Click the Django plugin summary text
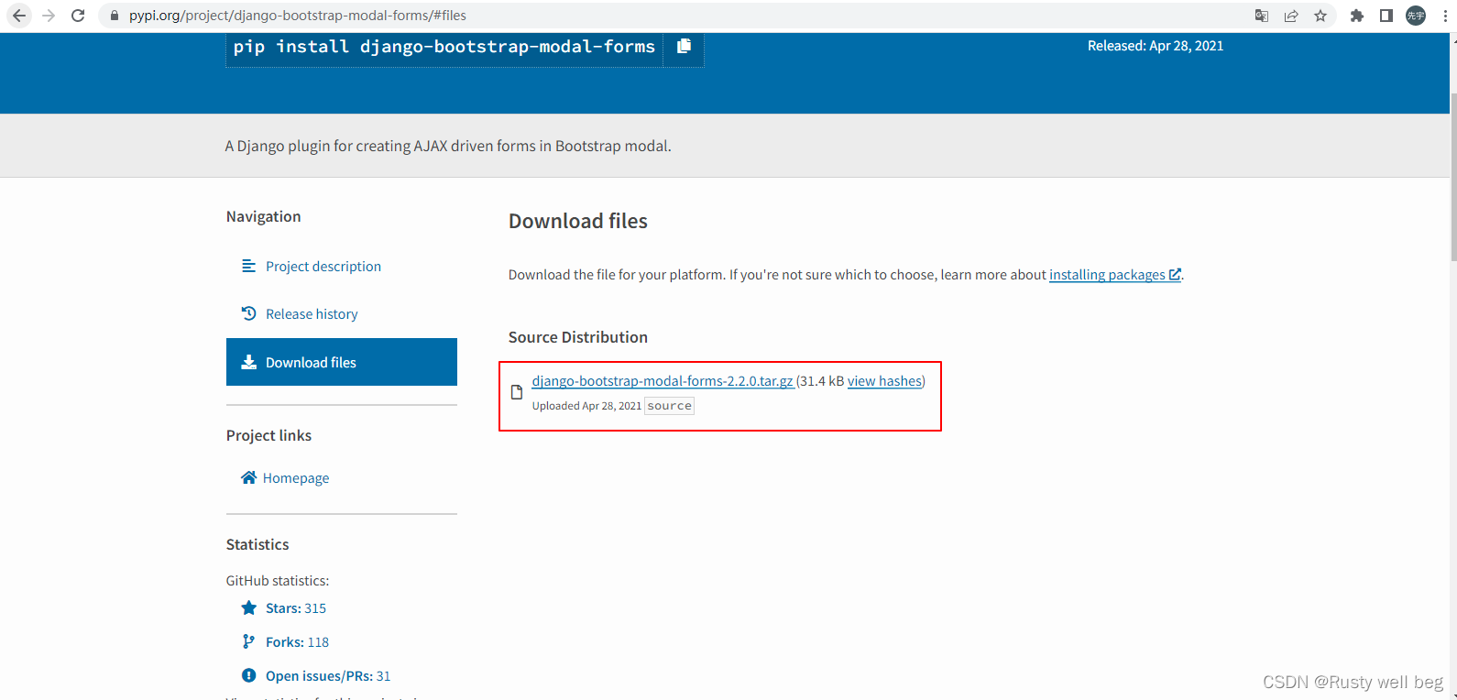This screenshot has width=1457, height=700. [448, 146]
